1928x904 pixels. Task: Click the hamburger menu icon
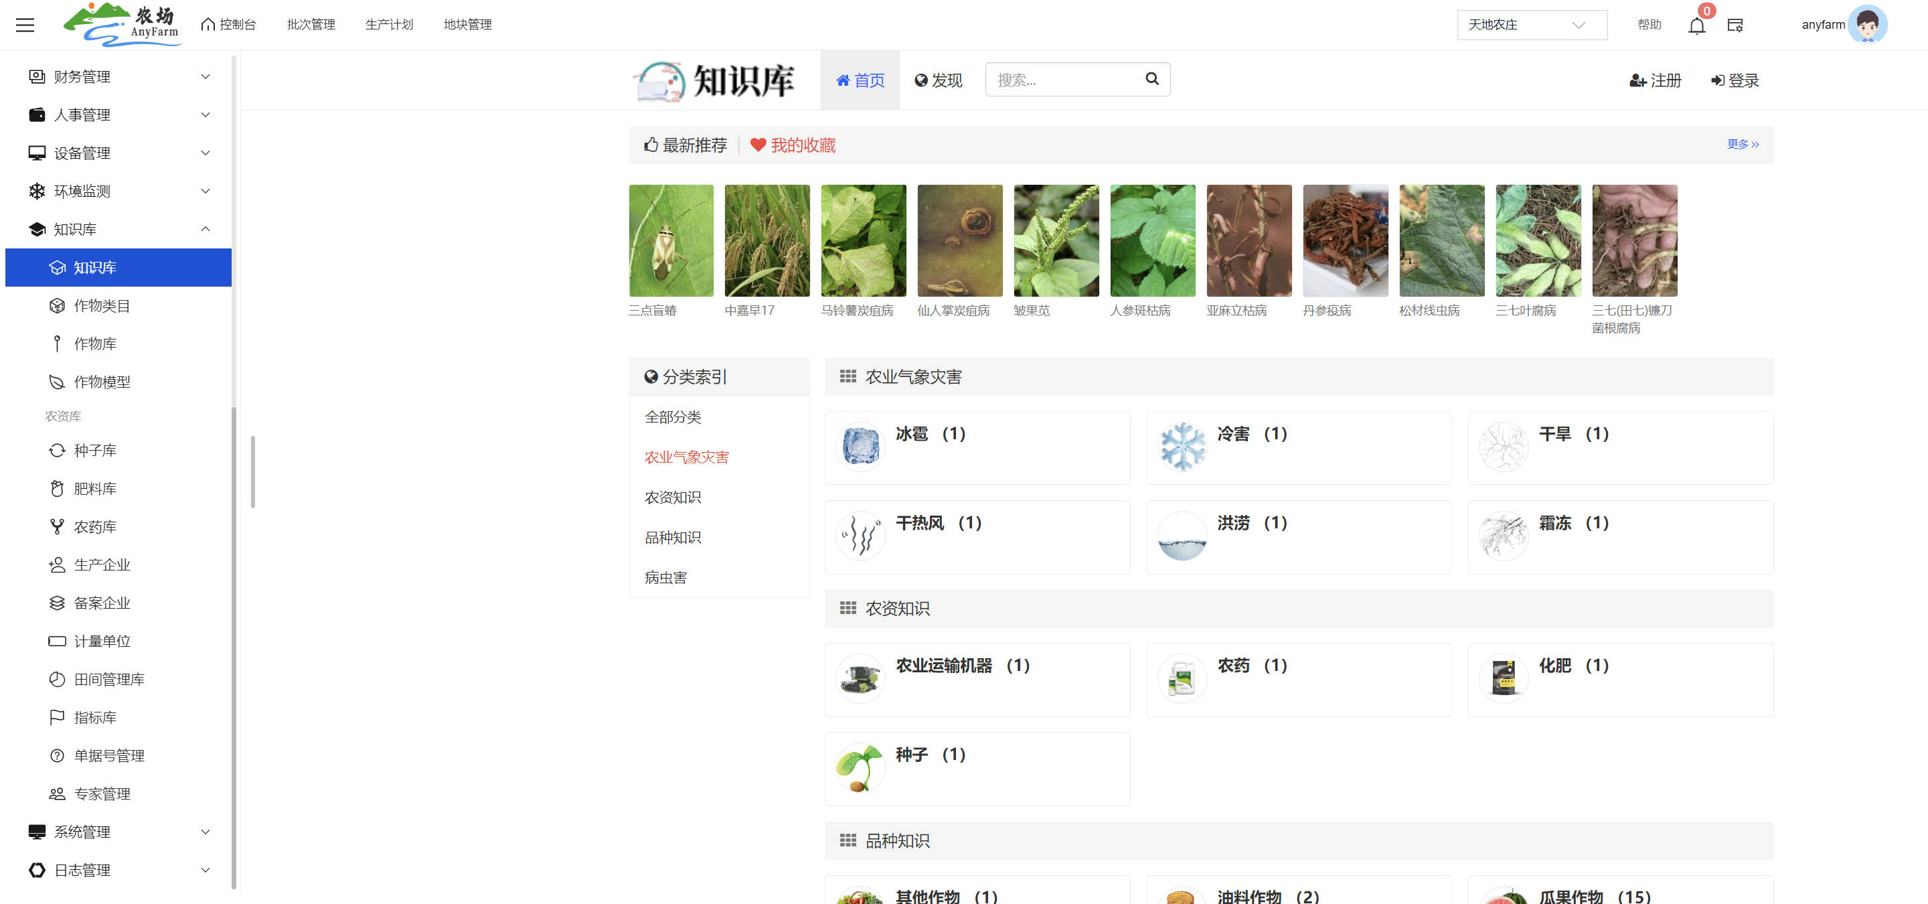pos(25,25)
